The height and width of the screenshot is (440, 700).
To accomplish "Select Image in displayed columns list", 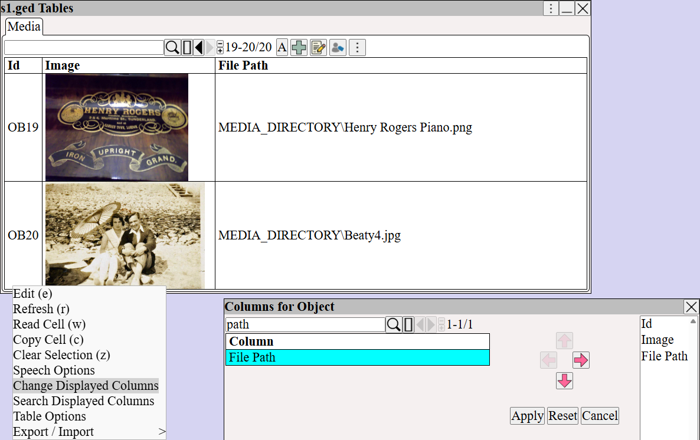I will (x=658, y=340).
